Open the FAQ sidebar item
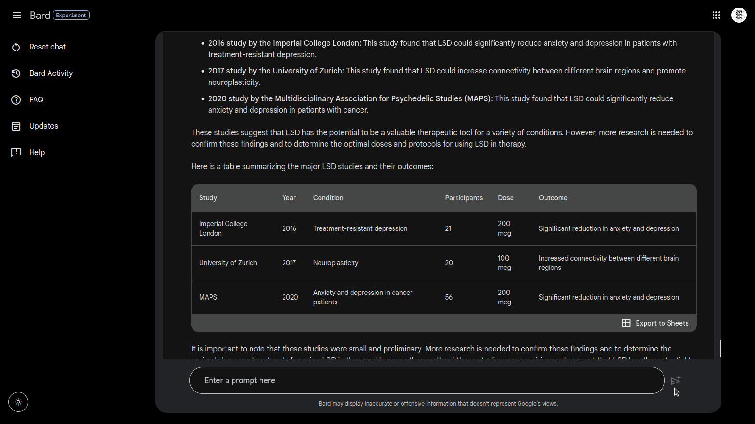Viewport: 755px width, 424px height. [36, 100]
